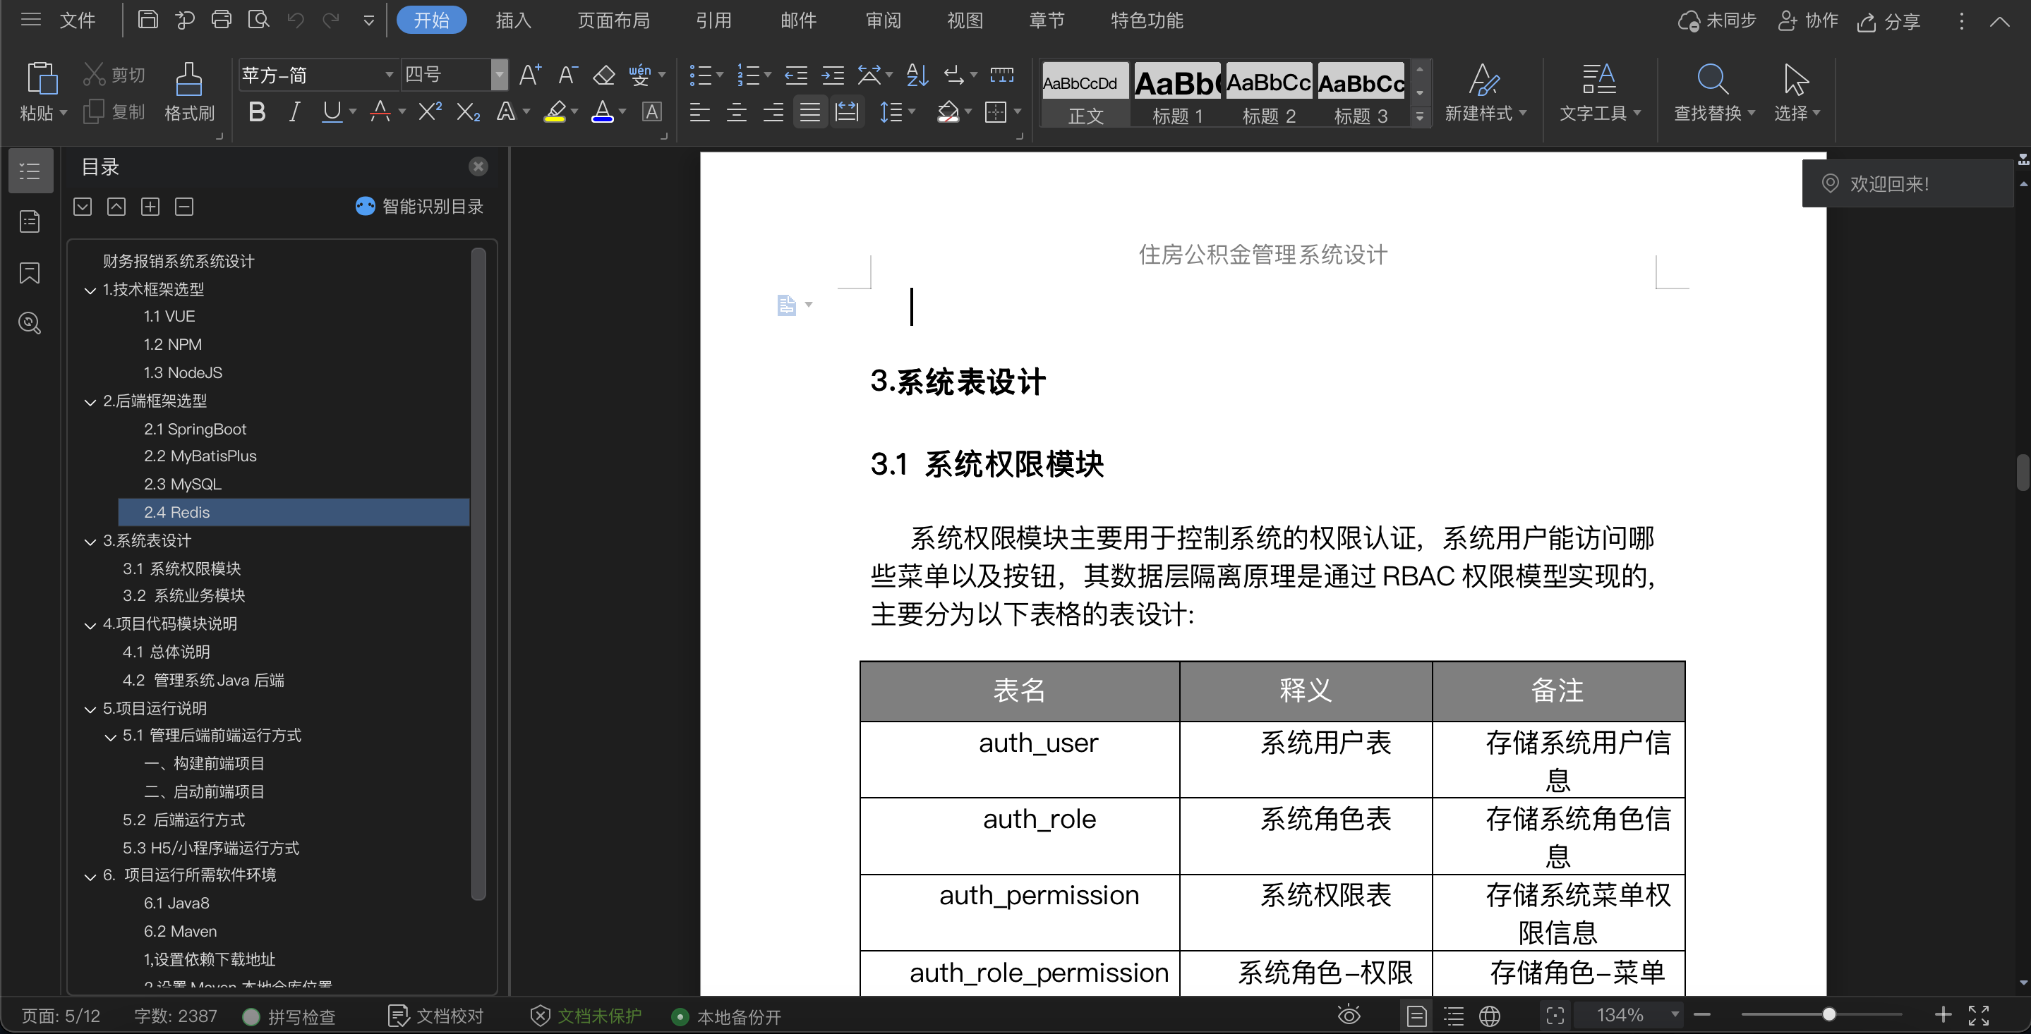Open Print Preview icon
The image size is (2031, 1034).
coord(258,20)
